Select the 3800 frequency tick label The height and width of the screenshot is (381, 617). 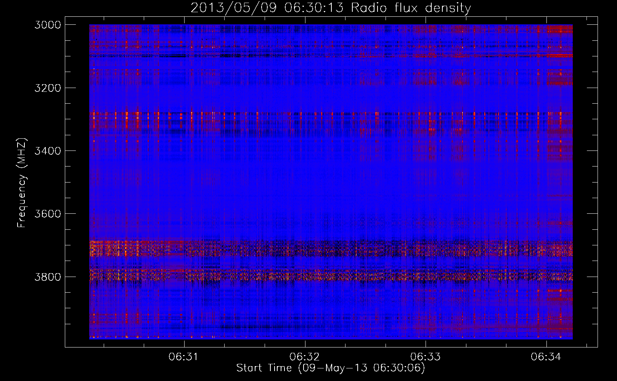48,277
